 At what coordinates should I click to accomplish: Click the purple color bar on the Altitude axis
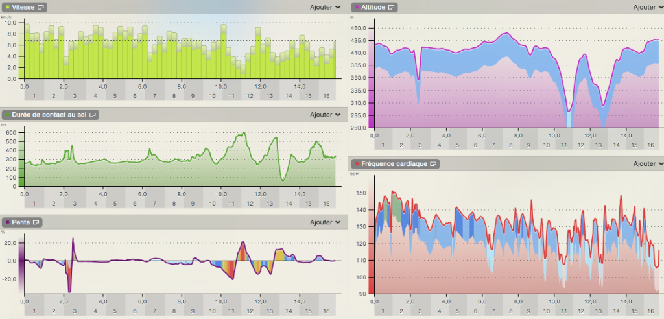(372, 120)
